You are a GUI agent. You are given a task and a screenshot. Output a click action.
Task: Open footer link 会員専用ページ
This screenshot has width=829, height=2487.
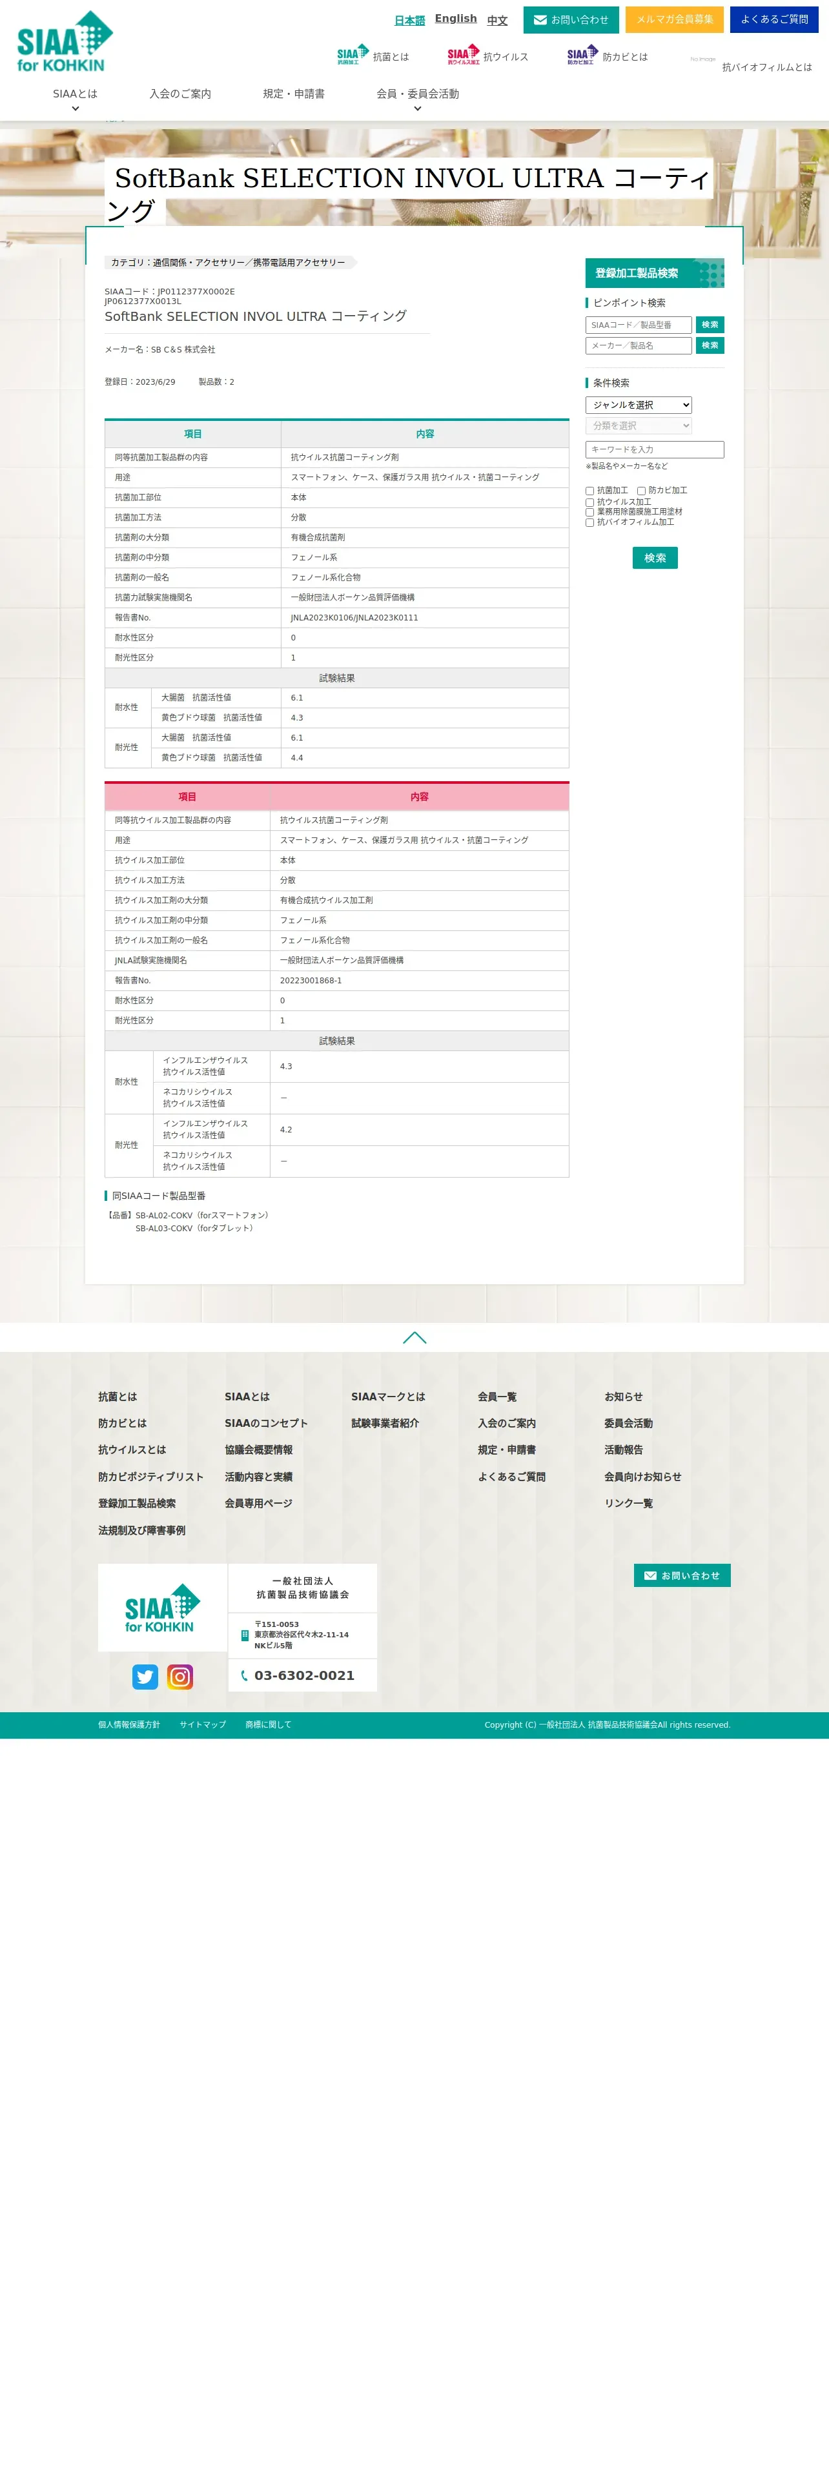tap(259, 1503)
